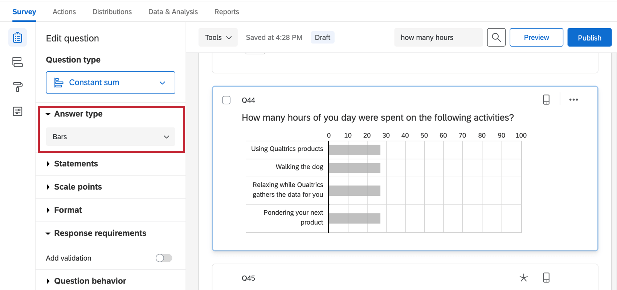Open the look and feel paint roller icon
This screenshot has height=290, width=617.
[17, 87]
